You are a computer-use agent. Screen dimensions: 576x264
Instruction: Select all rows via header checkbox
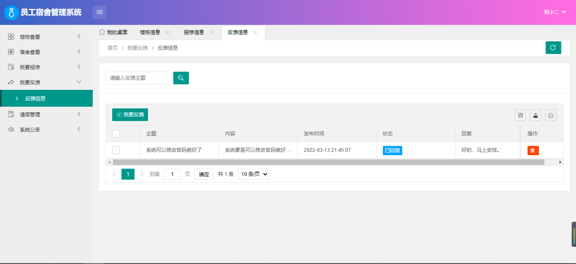tap(116, 134)
